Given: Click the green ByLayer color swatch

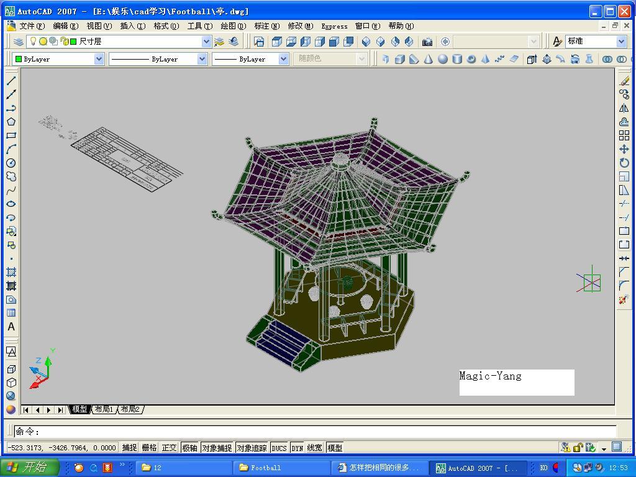Looking at the screenshot, I should pos(18,59).
